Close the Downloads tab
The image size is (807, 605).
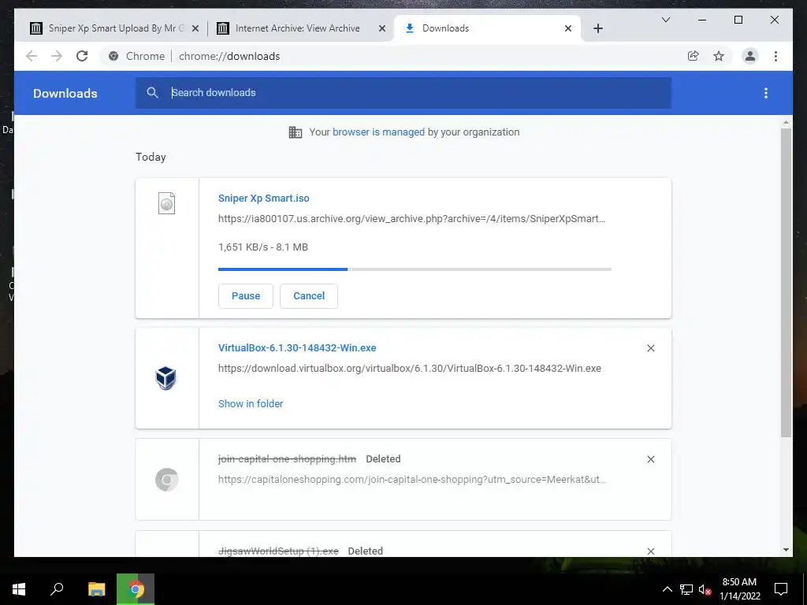click(567, 29)
